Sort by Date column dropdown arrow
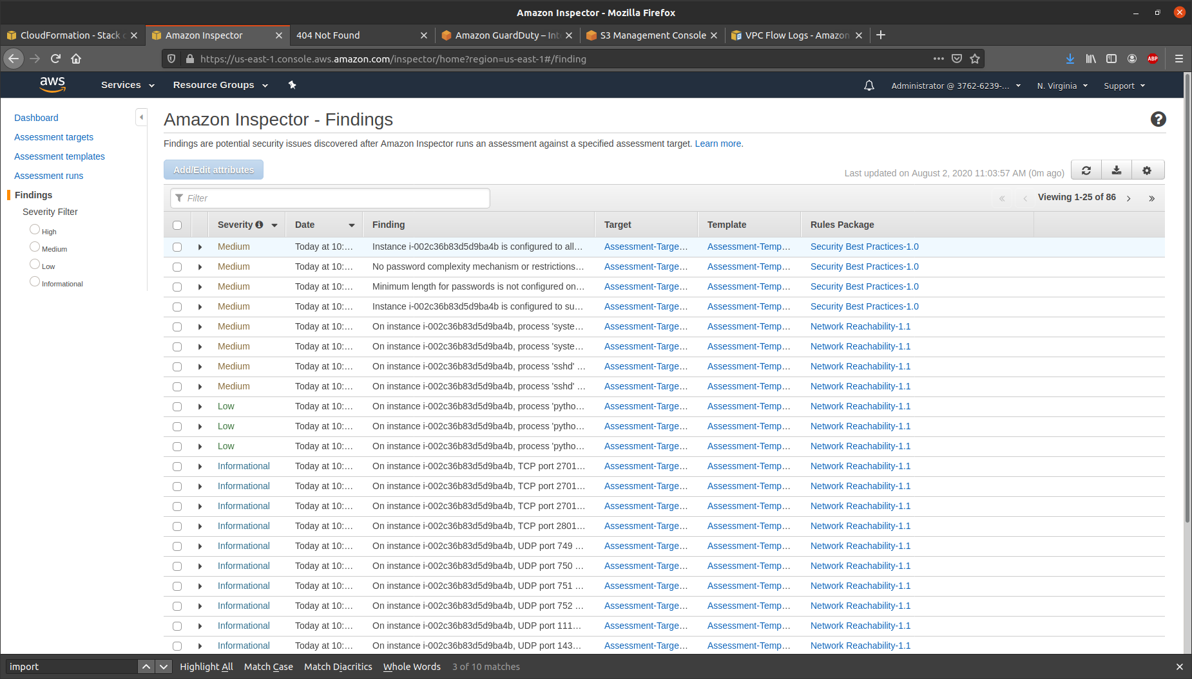Viewport: 1192px width, 679px height. coord(352,225)
